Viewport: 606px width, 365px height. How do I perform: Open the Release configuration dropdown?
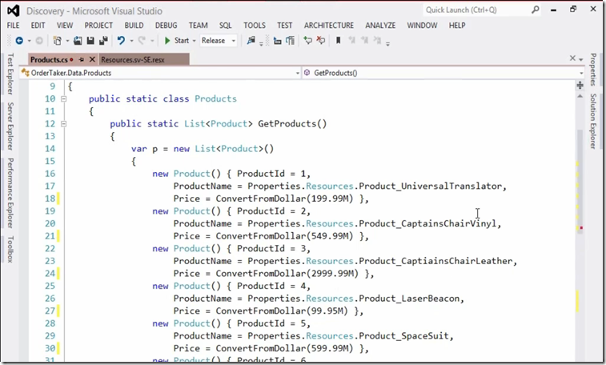tap(234, 41)
